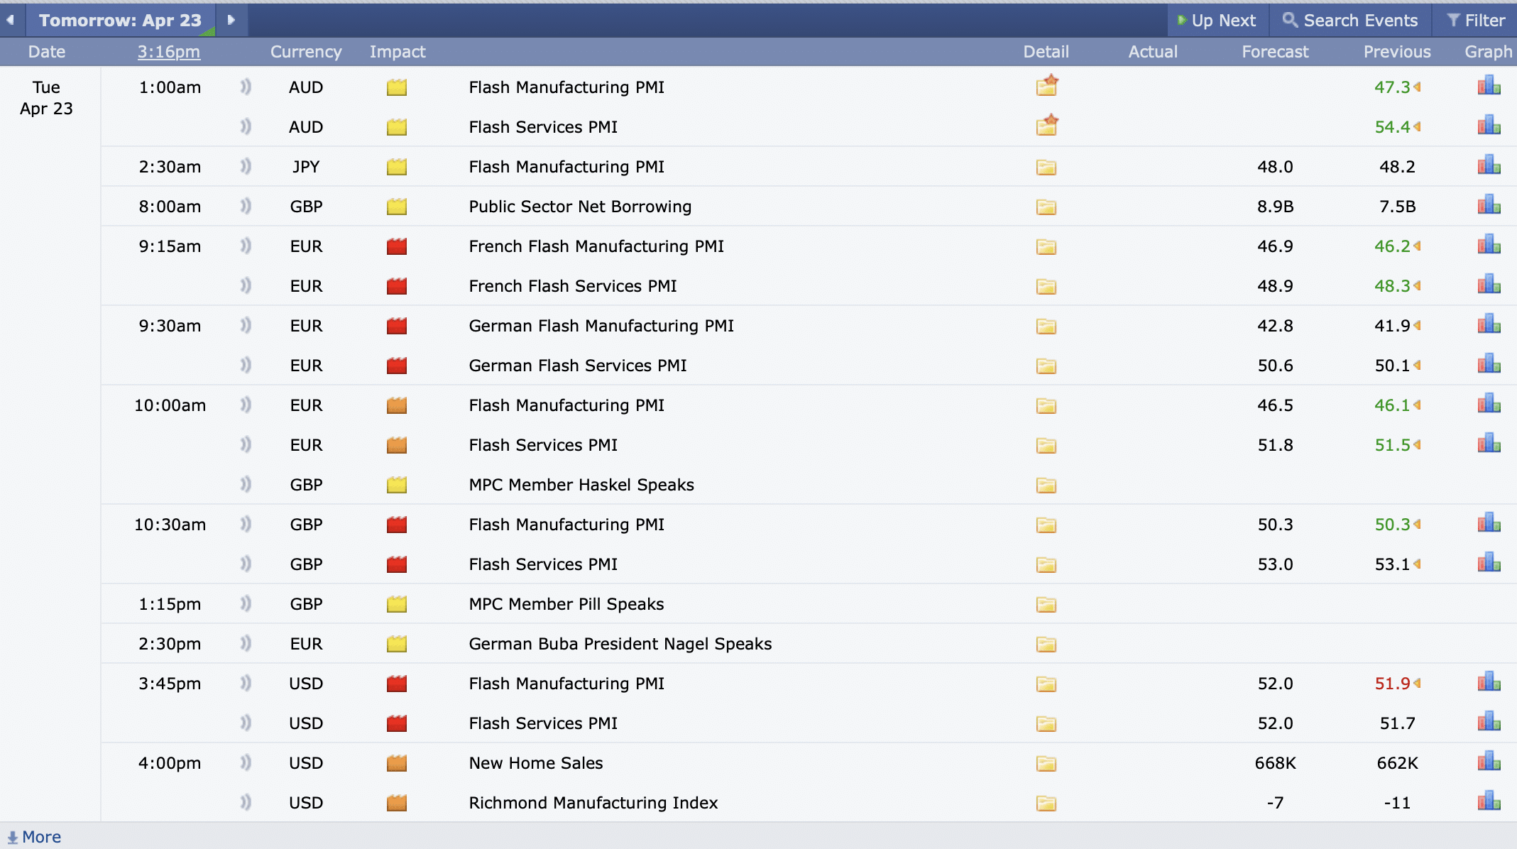Show graph for USD Flash Services PMI
1517x849 pixels.
pos(1489,722)
